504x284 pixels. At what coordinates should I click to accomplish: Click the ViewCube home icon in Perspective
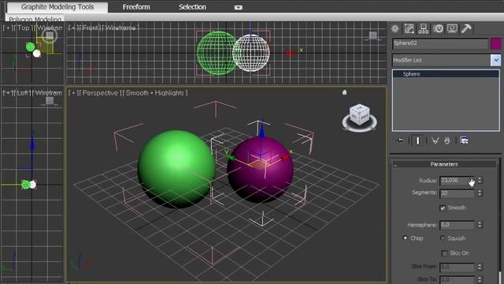(345, 92)
